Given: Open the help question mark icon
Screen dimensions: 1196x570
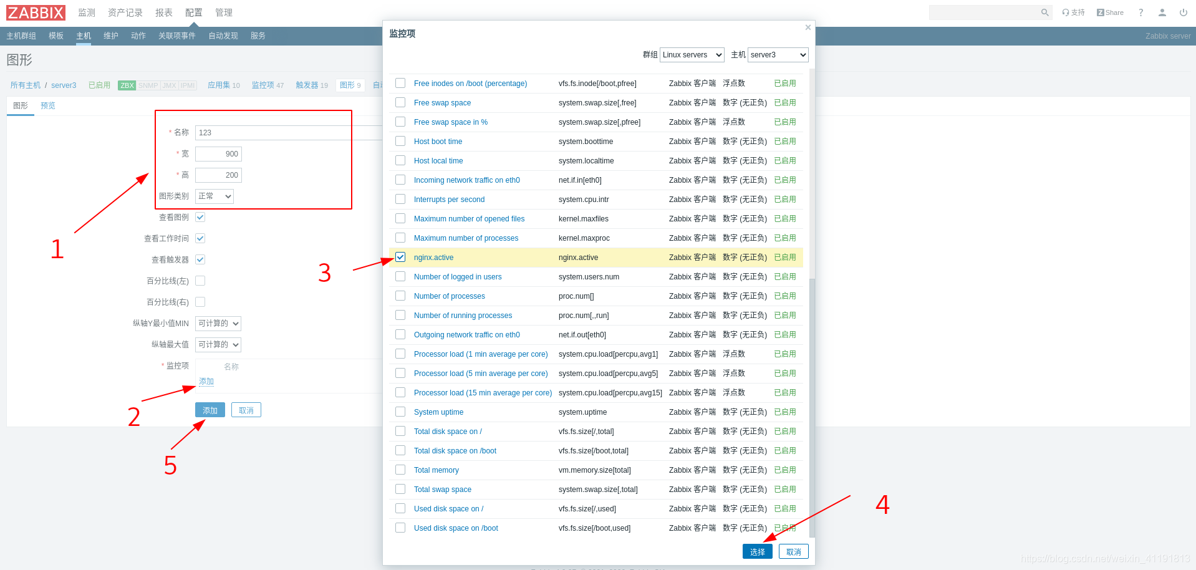Looking at the screenshot, I should point(1141,12).
